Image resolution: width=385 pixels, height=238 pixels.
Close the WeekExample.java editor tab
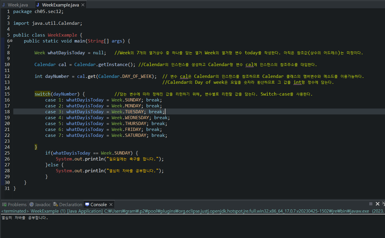[x=83, y=5]
